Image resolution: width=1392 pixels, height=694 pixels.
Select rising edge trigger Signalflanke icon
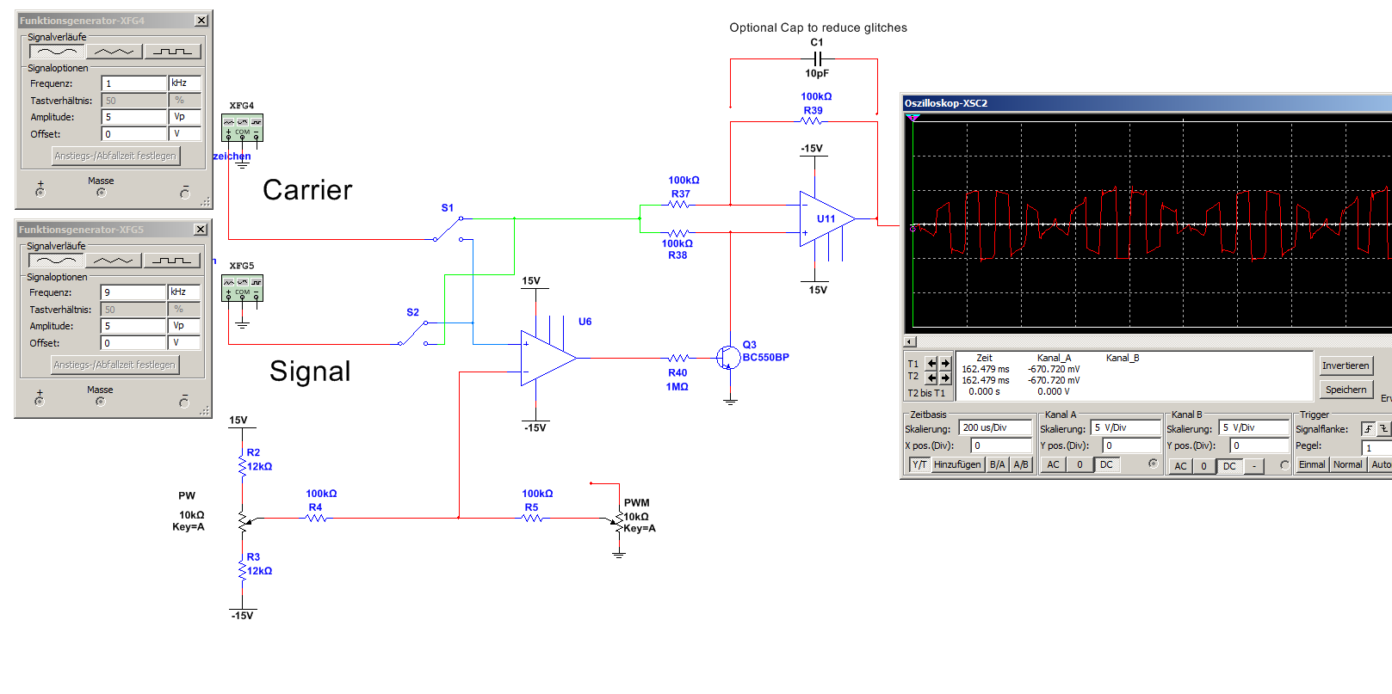(x=1368, y=429)
